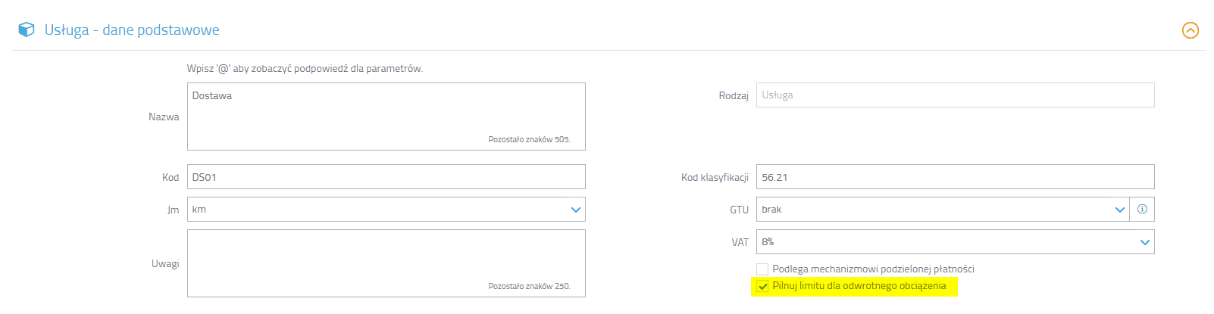Collapse the Usługa section with the orange chevron
This screenshot has width=1214, height=314.
[1191, 30]
